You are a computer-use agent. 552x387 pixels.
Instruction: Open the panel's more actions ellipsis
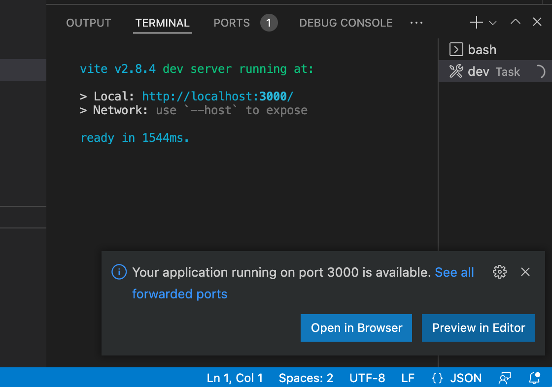click(416, 23)
